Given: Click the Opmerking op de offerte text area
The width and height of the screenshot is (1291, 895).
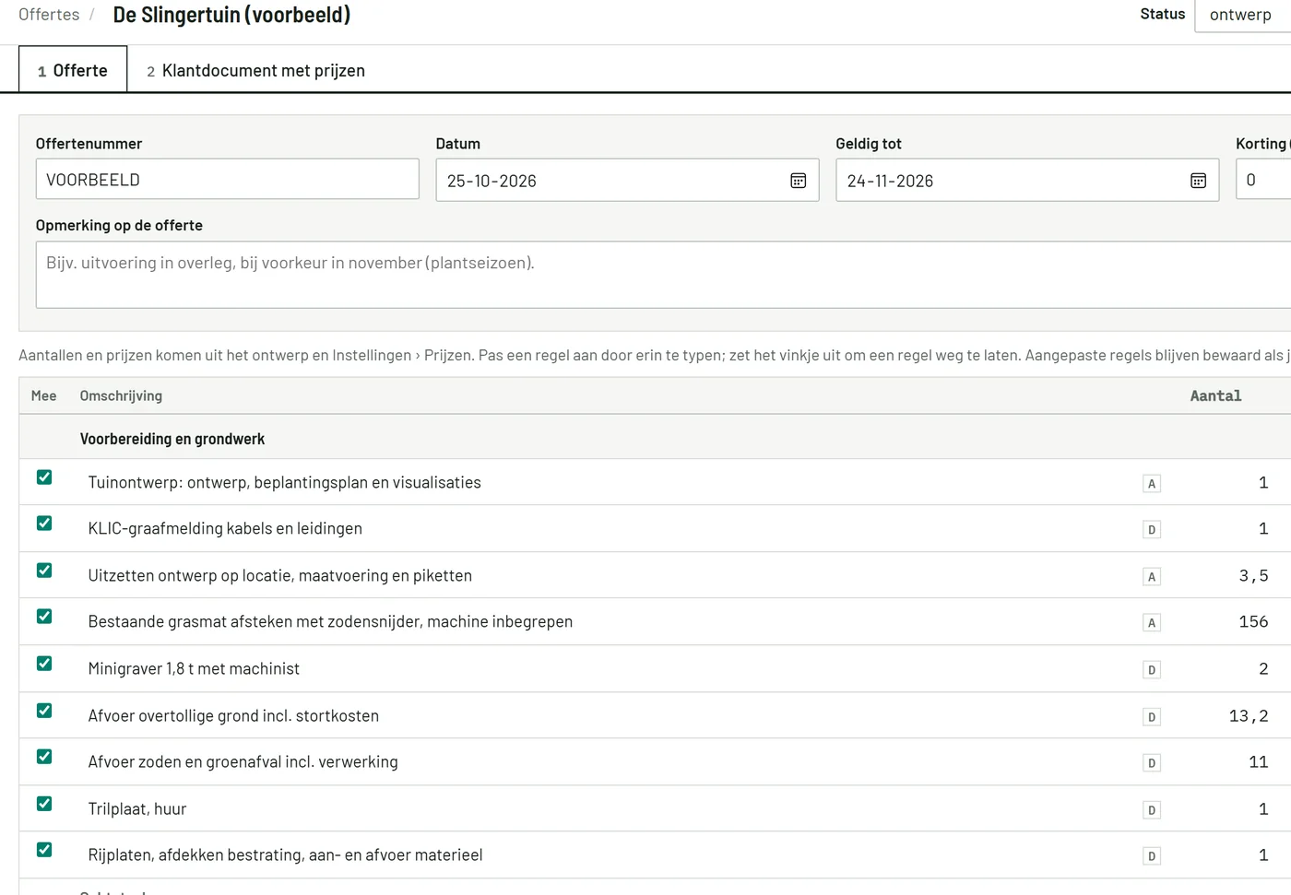Looking at the screenshot, I should point(663,275).
